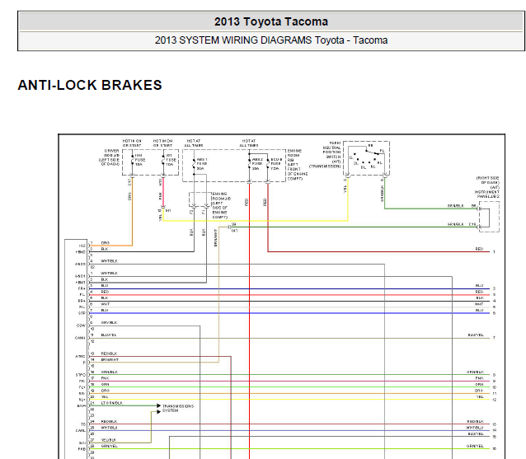Click the BLU/YEL CANH wire at pin 11
The height and width of the screenshot is (459, 526).
click(x=289, y=338)
